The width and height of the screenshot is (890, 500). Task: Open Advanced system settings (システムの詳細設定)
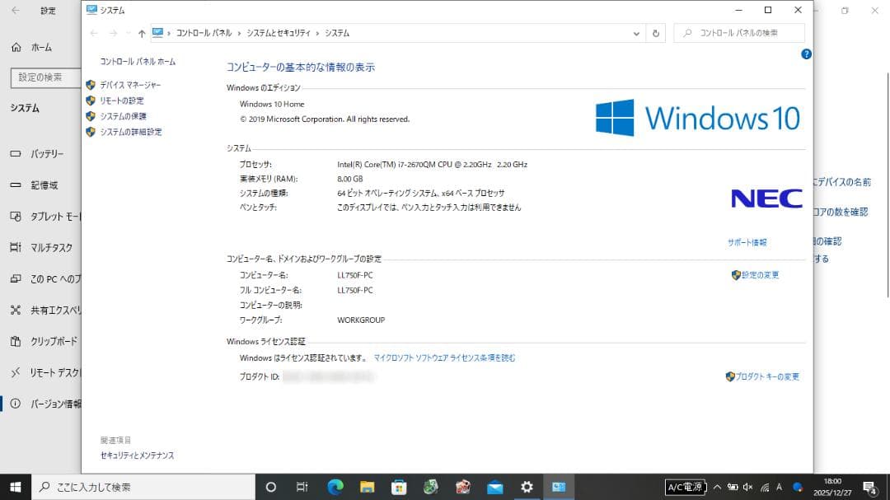(x=130, y=132)
